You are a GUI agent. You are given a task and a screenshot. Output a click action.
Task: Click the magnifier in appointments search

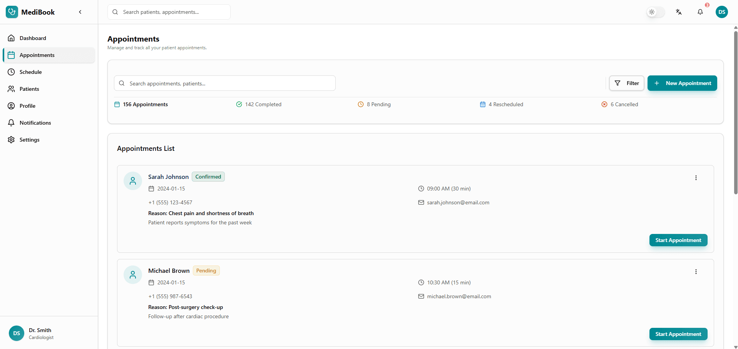click(122, 83)
